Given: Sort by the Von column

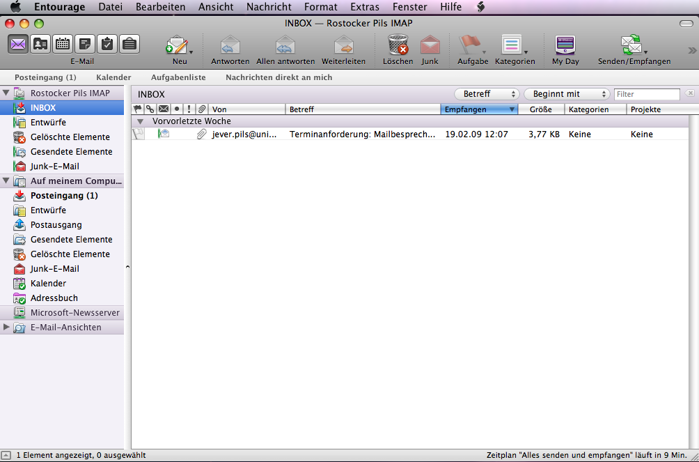Looking at the screenshot, I should coord(247,109).
